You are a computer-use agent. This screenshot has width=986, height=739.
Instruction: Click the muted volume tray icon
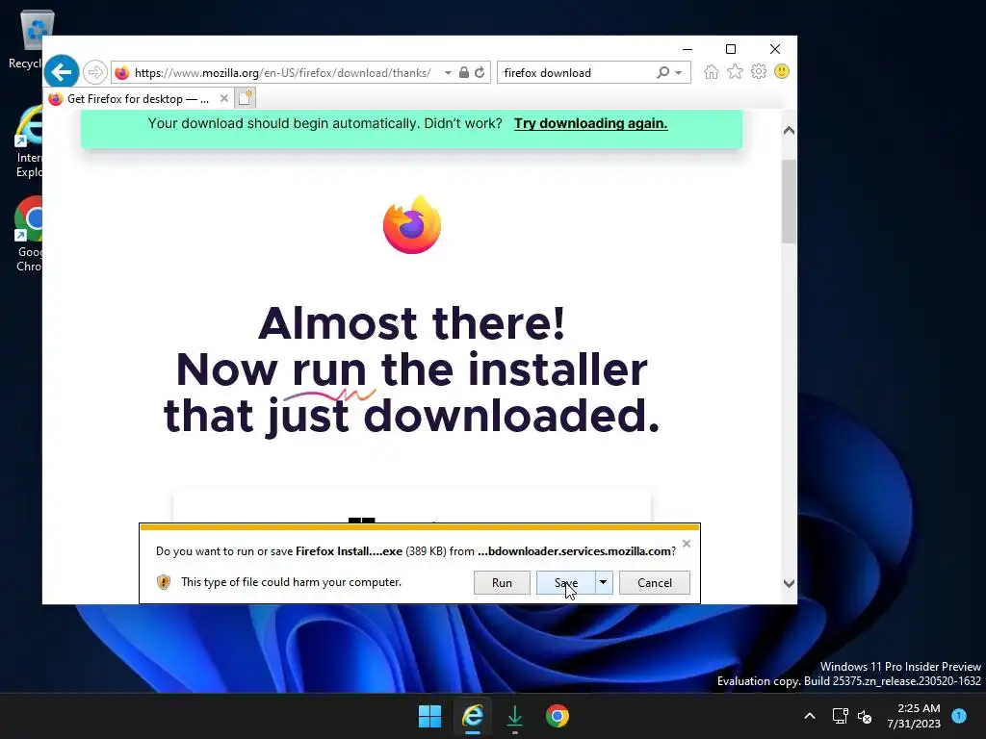point(866,716)
